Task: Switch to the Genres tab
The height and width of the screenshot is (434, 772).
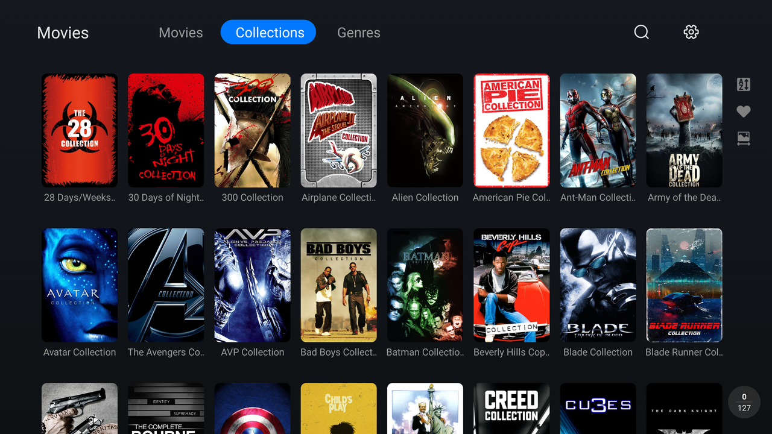Action: (359, 33)
